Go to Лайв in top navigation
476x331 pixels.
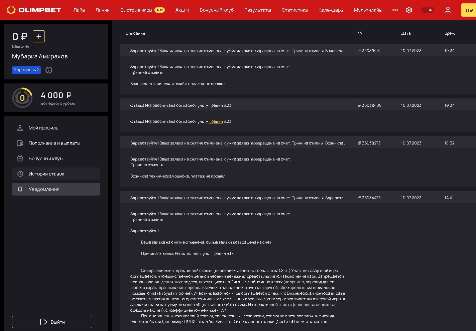click(79, 10)
